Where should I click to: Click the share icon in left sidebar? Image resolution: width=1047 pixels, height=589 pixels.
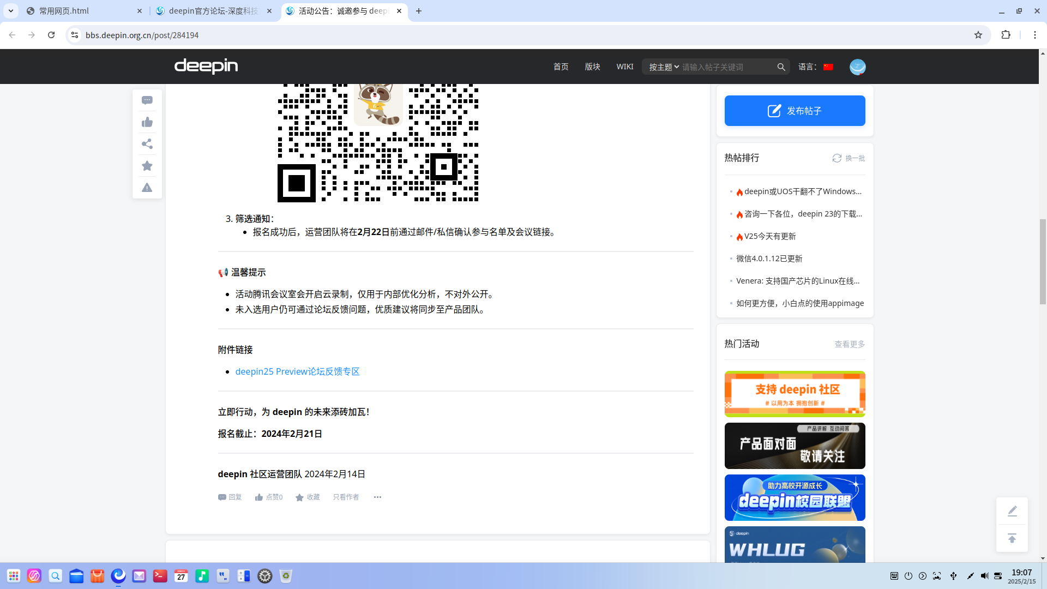[147, 144]
